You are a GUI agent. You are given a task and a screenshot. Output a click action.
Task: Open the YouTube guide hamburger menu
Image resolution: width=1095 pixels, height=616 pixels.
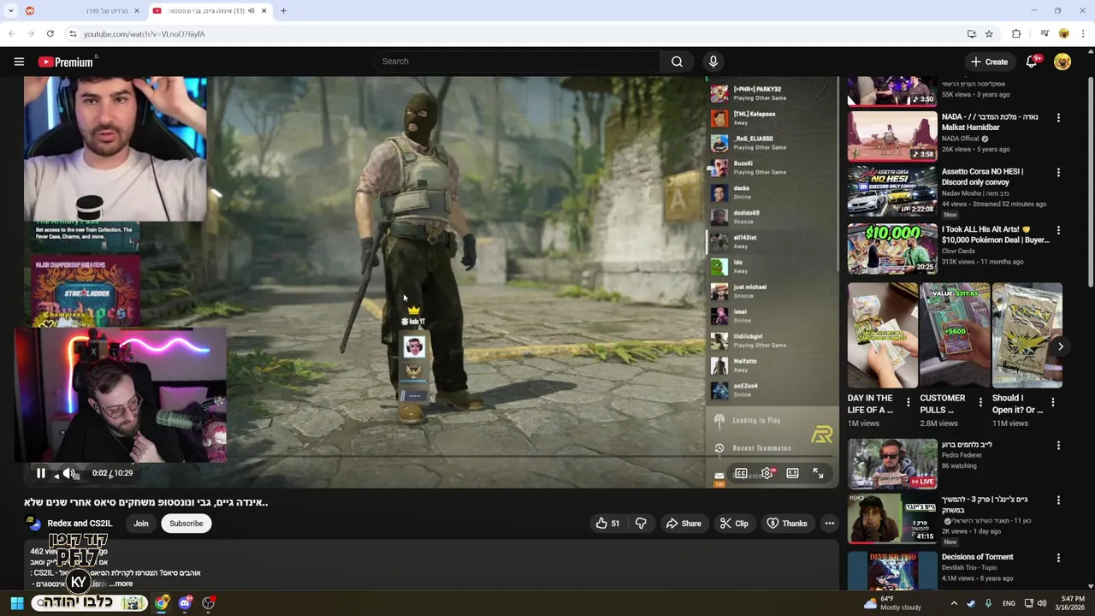tap(19, 62)
